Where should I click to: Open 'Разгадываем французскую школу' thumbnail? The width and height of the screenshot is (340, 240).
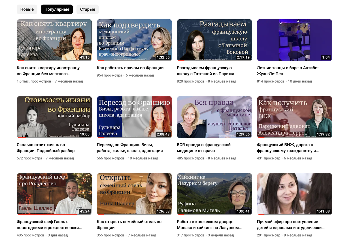click(x=214, y=40)
